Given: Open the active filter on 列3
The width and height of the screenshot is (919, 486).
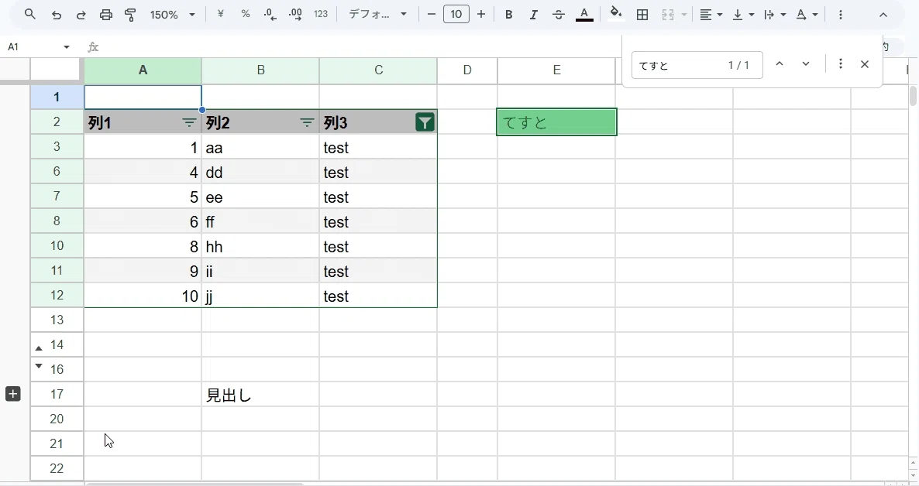Looking at the screenshot, I should (425, 122).
